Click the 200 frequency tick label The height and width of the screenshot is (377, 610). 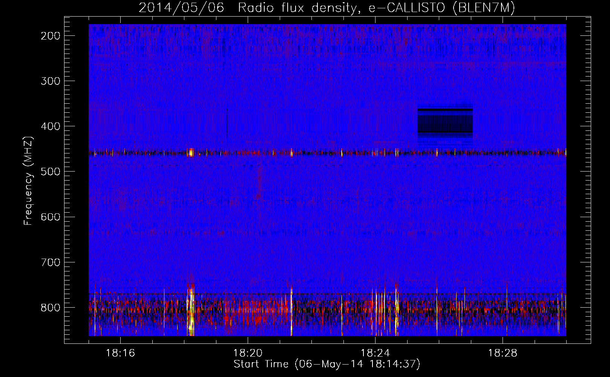[50, 36]
